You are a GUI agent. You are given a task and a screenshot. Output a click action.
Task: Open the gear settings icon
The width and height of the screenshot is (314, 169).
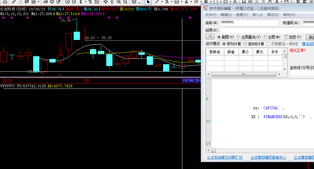coord(134,2)
